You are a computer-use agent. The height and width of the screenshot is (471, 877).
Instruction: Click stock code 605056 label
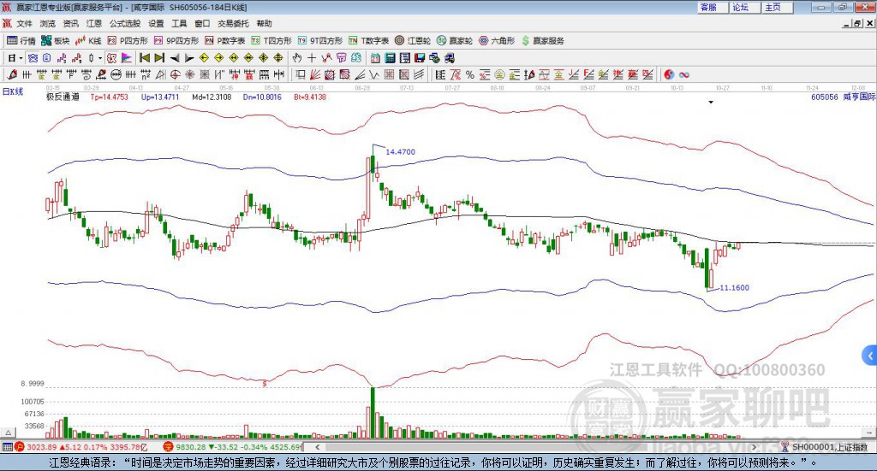click(x=825, y=97)
